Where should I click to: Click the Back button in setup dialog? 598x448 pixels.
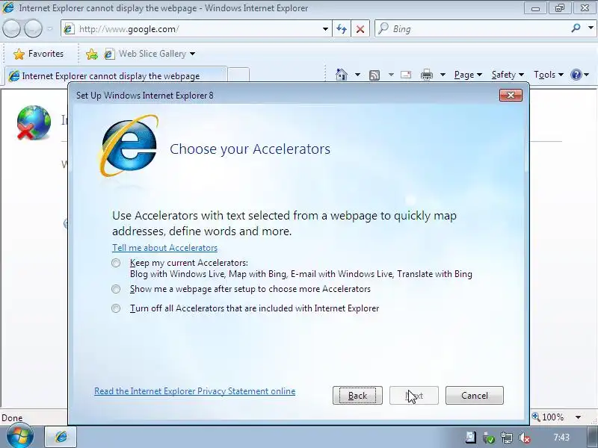click(x=357, y=396)
